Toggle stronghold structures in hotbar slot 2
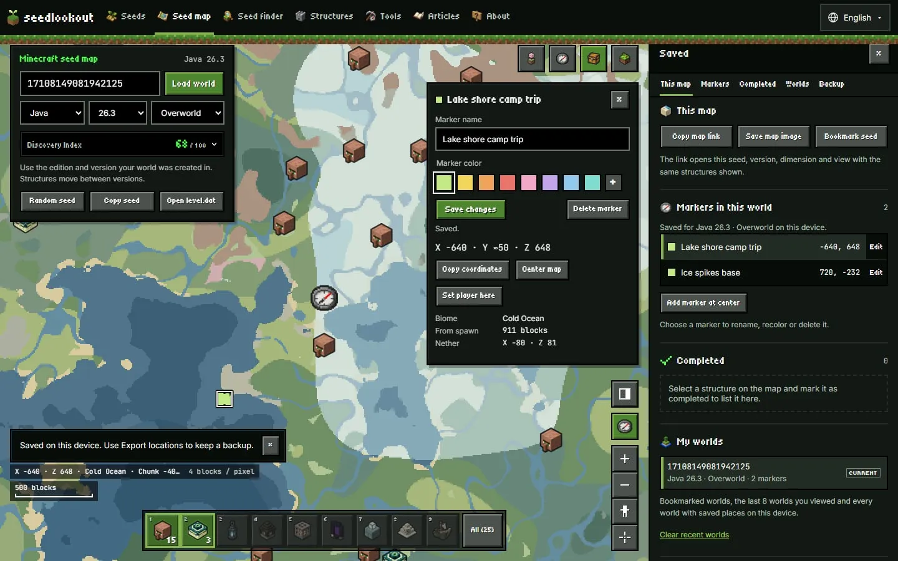The image size is (898, 561). [x=198, y=530]
